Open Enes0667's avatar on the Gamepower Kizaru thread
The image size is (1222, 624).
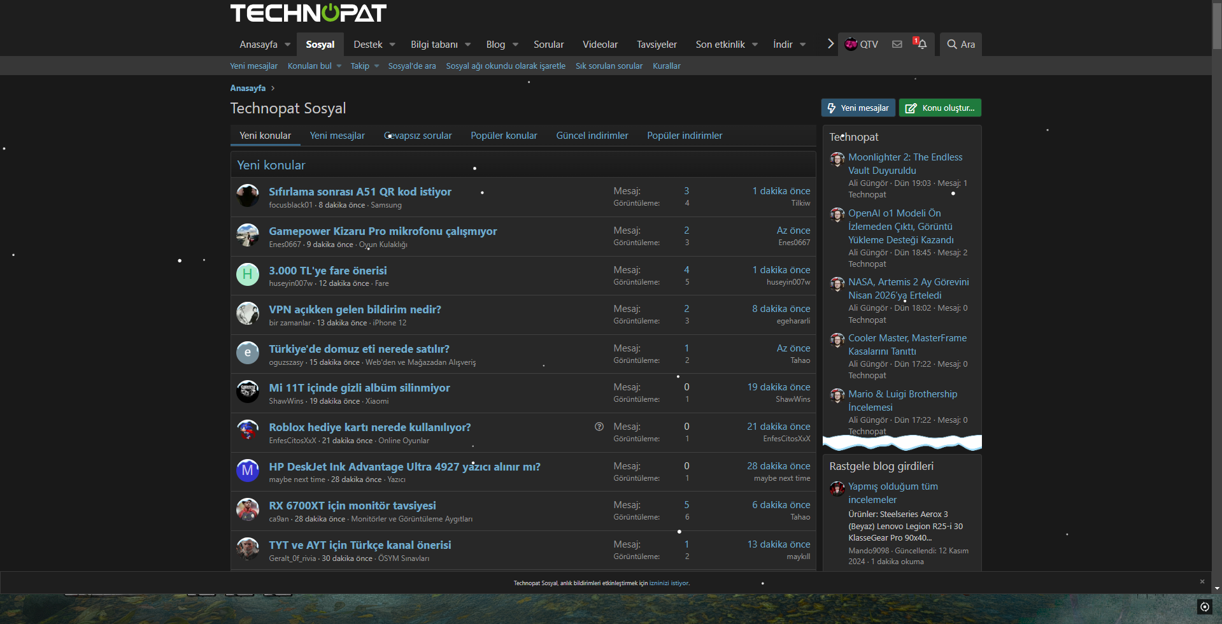(248, 235)
